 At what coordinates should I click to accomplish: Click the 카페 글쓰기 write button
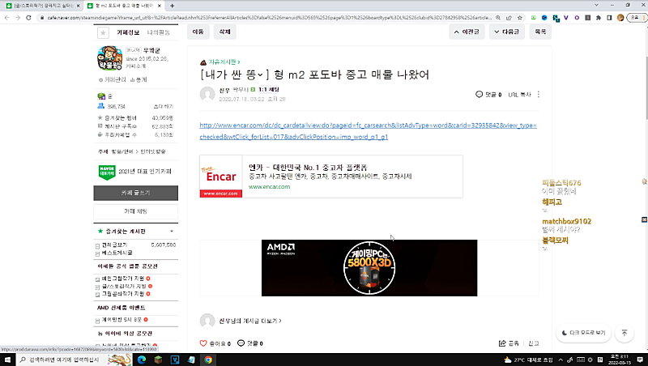(x=135, y=193)
